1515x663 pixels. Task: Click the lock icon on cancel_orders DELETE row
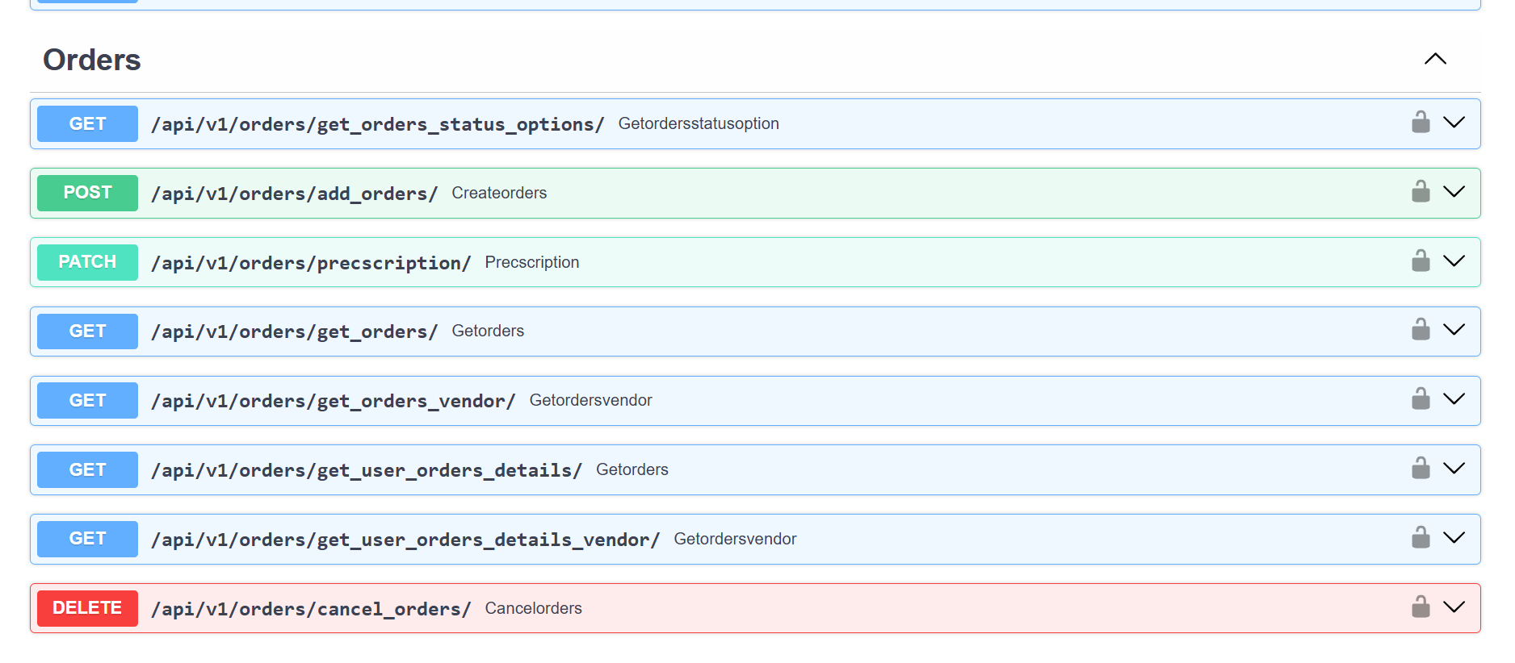tap(1420, 607)
